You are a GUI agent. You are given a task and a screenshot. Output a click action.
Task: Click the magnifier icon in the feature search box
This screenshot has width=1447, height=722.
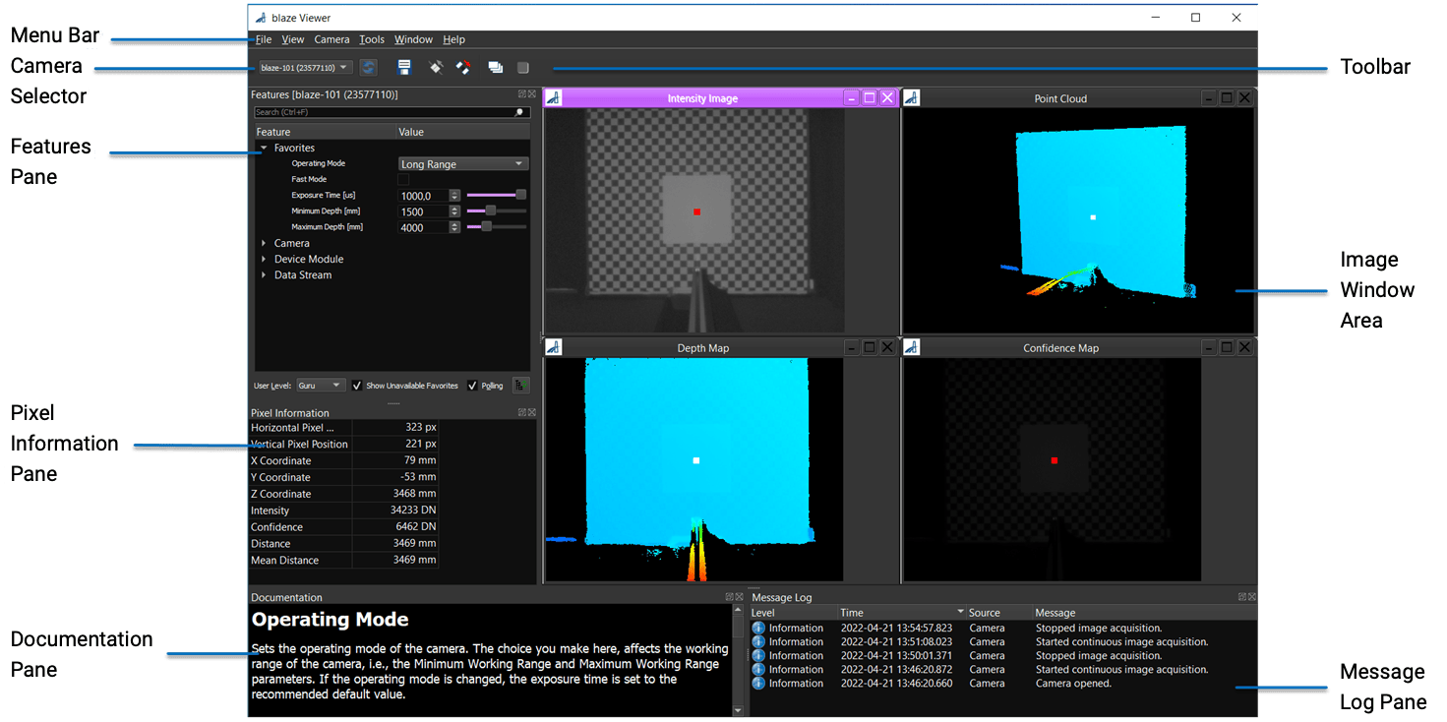click(519, 112)
